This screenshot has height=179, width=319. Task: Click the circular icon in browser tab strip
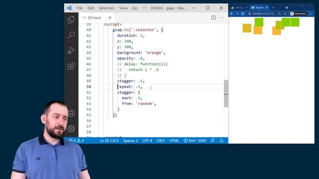tap(287, 8)
